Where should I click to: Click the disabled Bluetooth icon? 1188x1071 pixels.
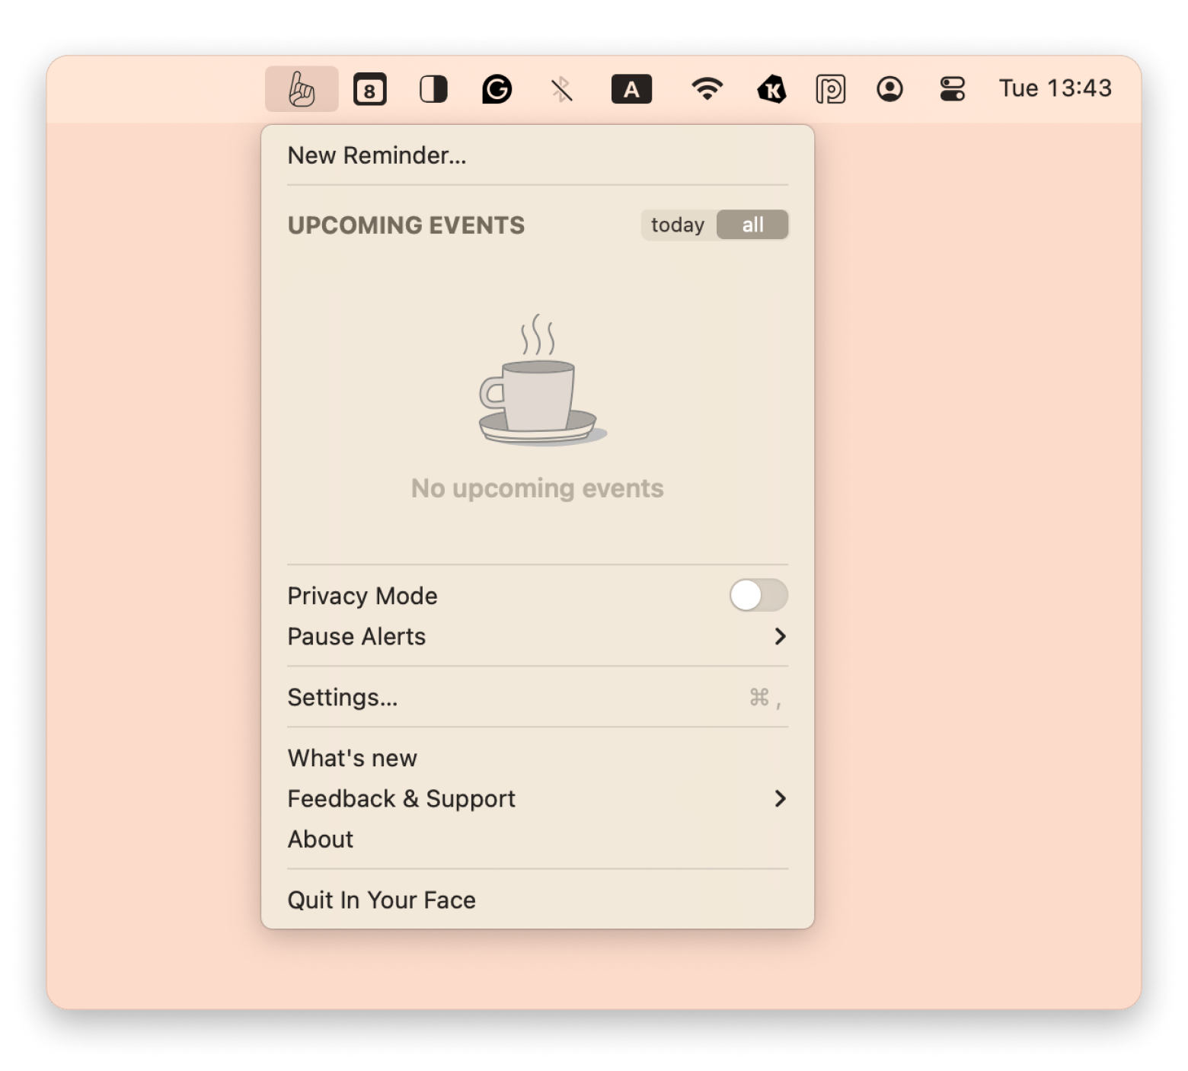[562, 90]
